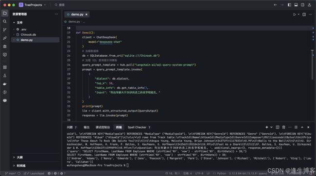316x176 pixels.
Task: Open editor more actions ellipsis
Action: tap(310, 15)
